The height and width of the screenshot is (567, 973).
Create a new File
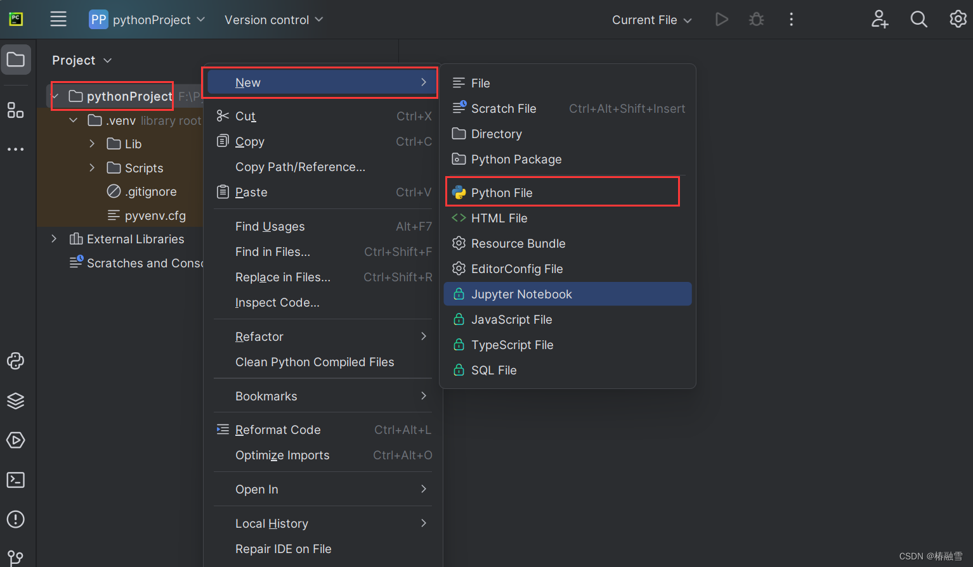point(568,83)
